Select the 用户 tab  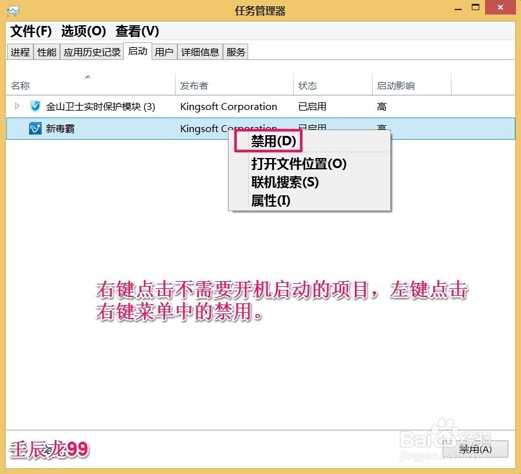[164, 52]
